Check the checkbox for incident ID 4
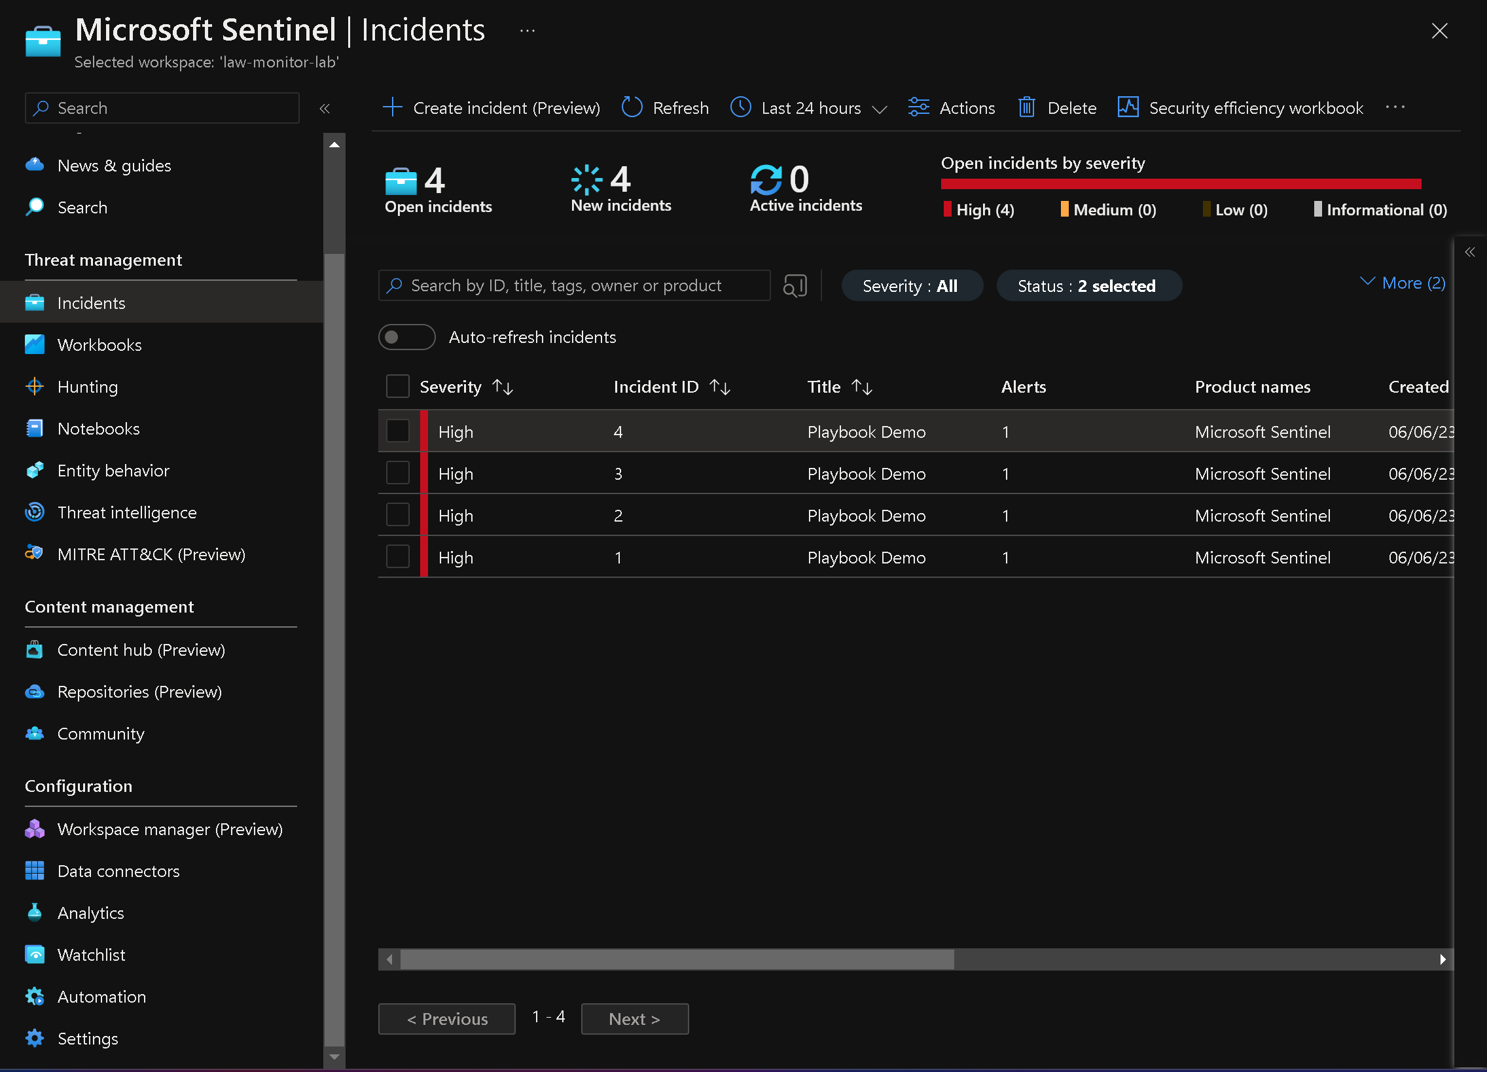 click(397, 431)
